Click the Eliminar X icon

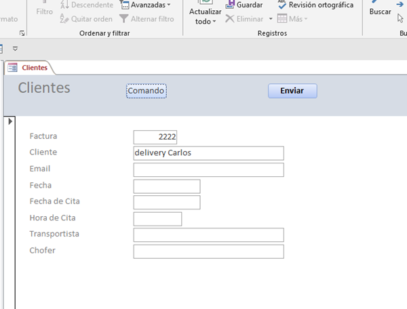pyautogui.click(x=230, y=19)
